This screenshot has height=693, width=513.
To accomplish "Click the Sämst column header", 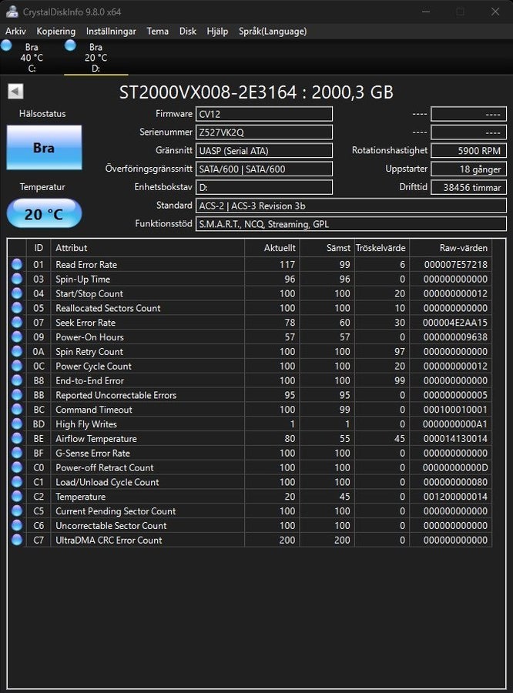I will 327,248.
